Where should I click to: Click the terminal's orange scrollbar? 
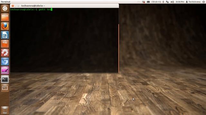119,48
